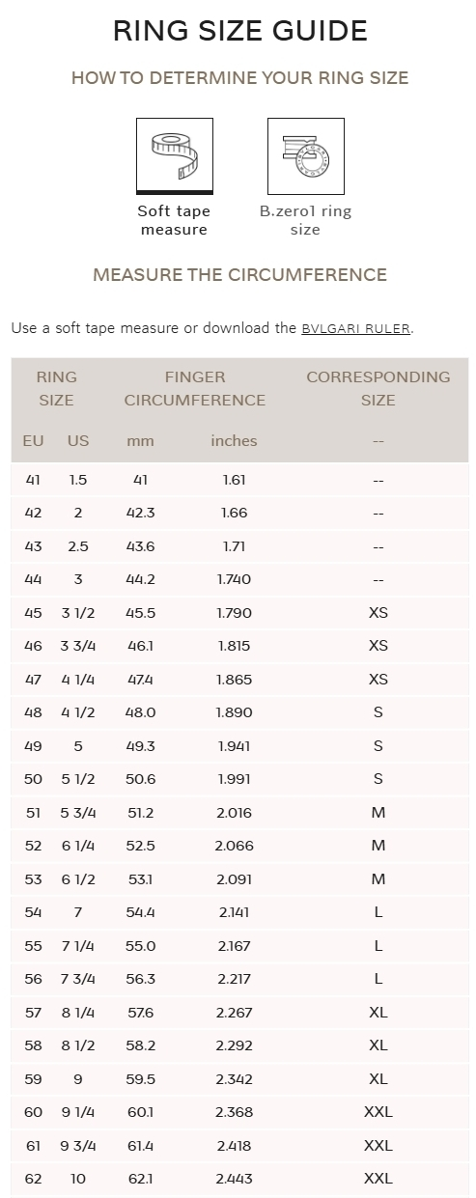Switch to B.zero1 ring size tab label

click(305, 220)
